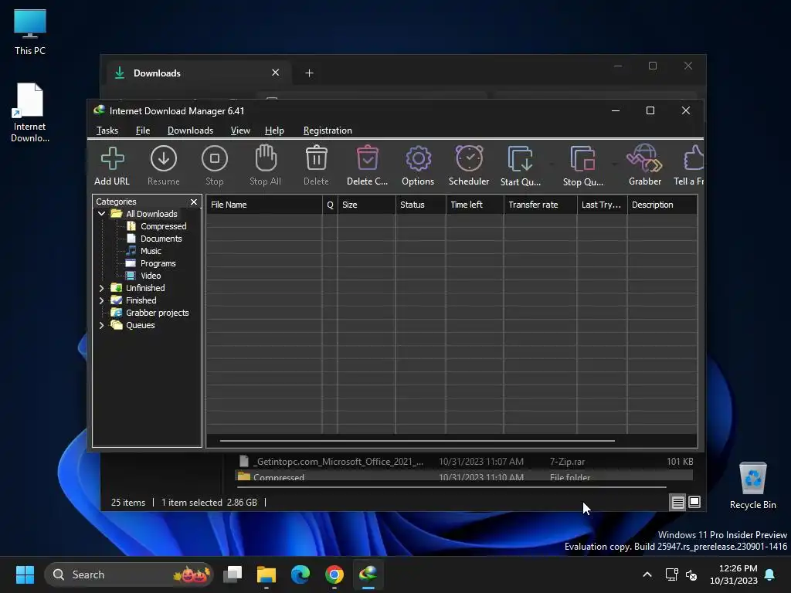791x593 pixels.
Task: Open the Registration menu
Action: (328, 130)
